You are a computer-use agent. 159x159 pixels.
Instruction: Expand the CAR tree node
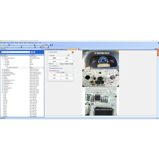click(x=5, y=61)
